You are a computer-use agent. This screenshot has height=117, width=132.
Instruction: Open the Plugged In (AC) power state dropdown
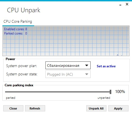pyautogui.click(x=68, y=74)
